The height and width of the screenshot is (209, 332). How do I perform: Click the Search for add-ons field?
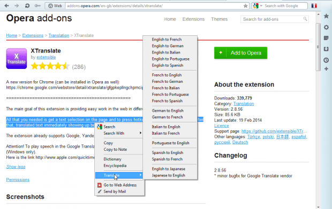tap(274, 19)
